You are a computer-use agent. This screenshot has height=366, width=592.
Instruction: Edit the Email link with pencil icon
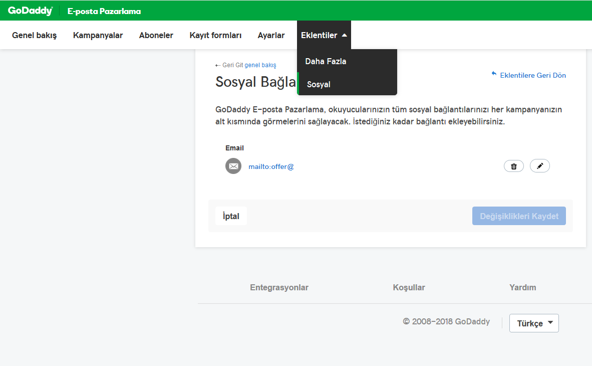pyautogui.click(x=540, y=166)
